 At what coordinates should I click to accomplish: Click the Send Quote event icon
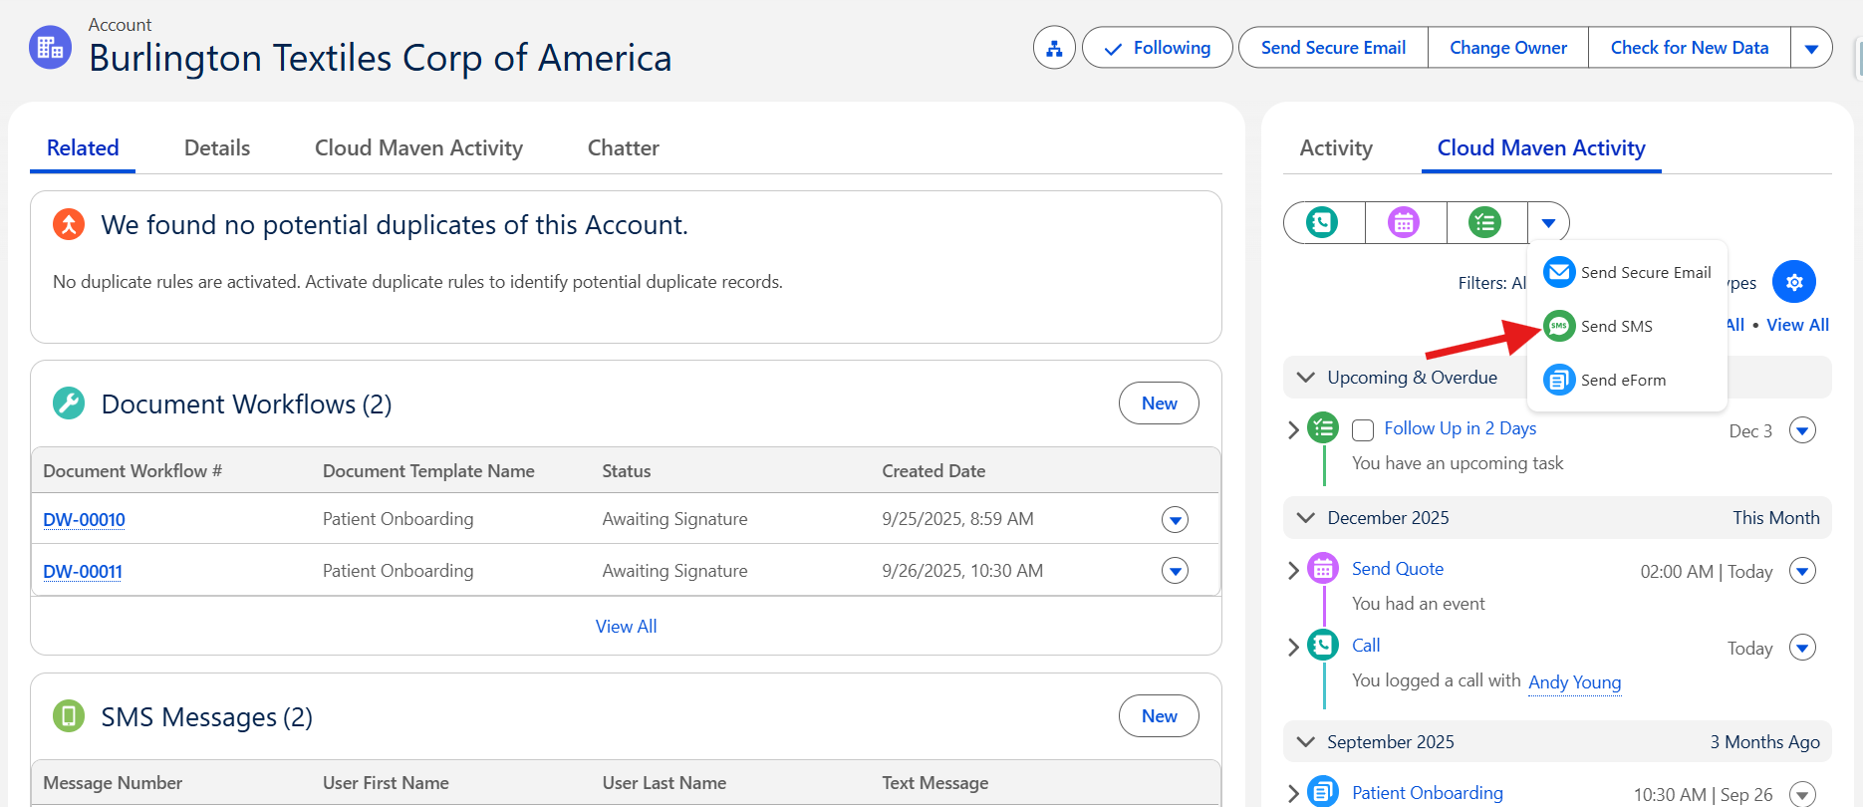pyautogui.click(x=1323, y=569)
